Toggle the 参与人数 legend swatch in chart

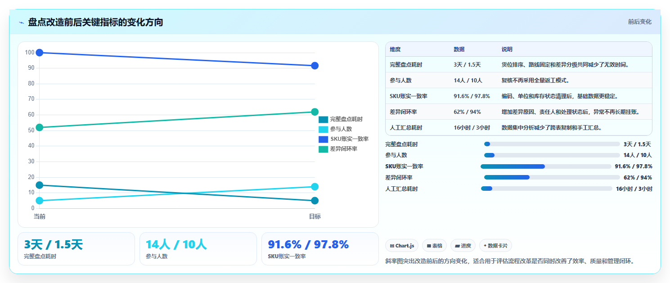(323, 129)
